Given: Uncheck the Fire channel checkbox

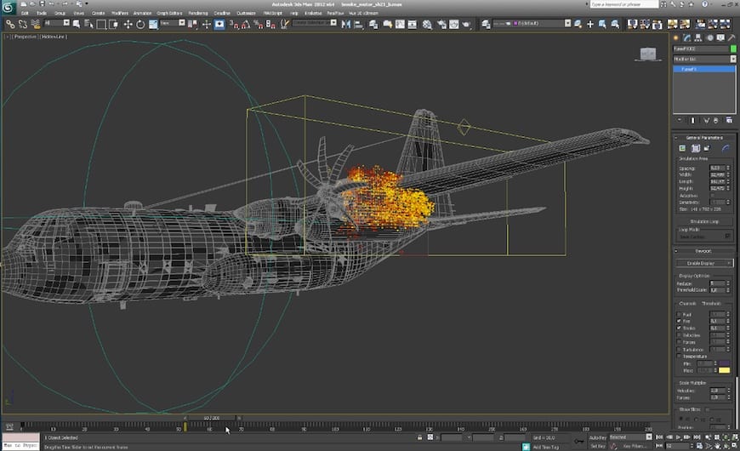Looking at the screenshot, I should (x=679, y=321).
